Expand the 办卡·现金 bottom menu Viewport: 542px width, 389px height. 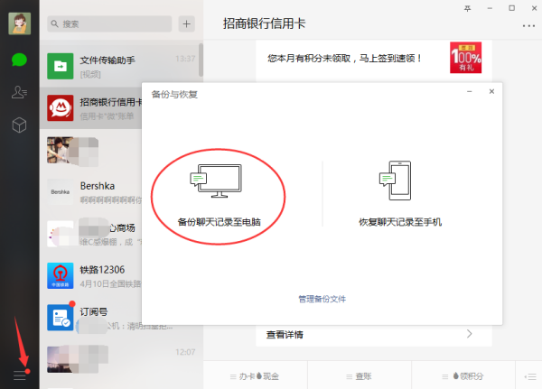click(256, 375)
